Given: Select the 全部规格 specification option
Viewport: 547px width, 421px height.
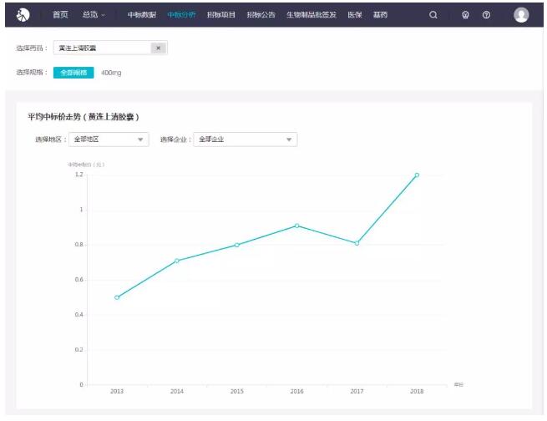Looking at the screenshot, I should (x=73, y=73).
